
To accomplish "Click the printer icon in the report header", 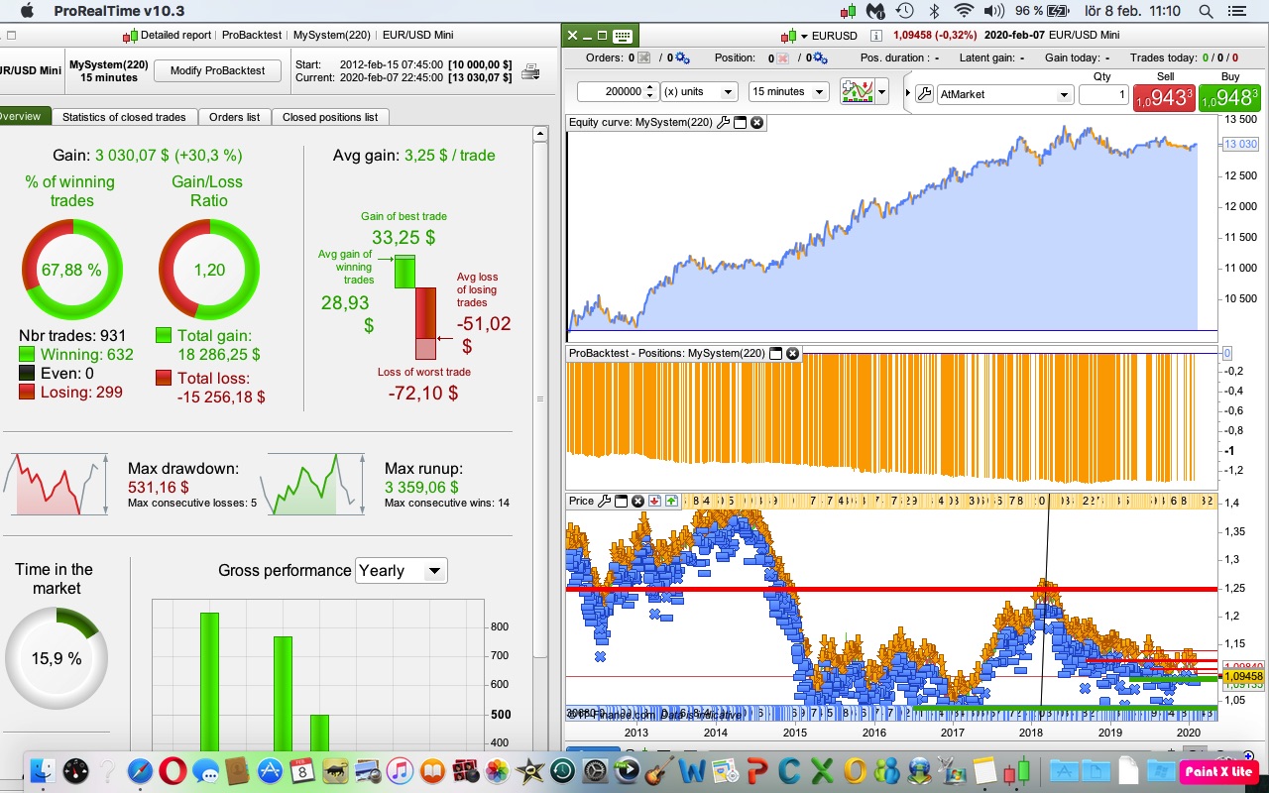I will coord(530,70).
